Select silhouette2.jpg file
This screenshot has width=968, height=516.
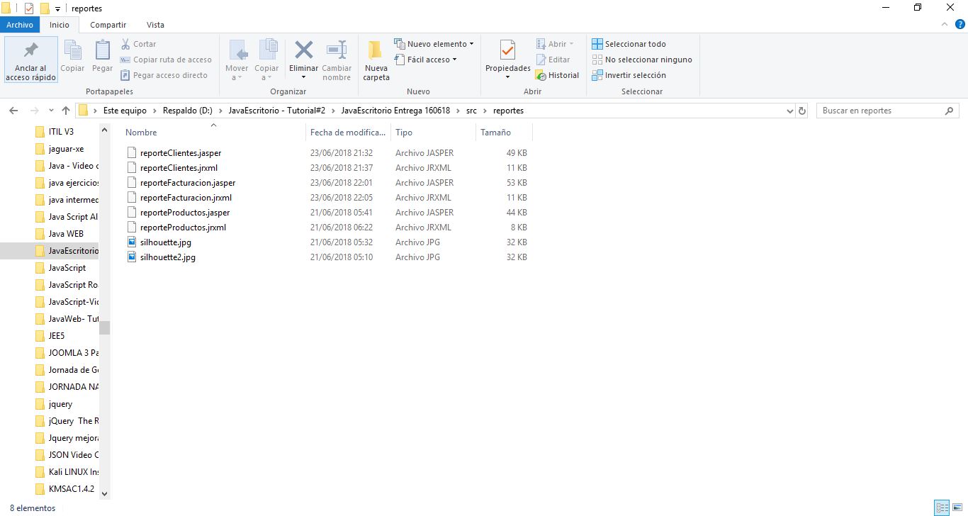point(168,257)
